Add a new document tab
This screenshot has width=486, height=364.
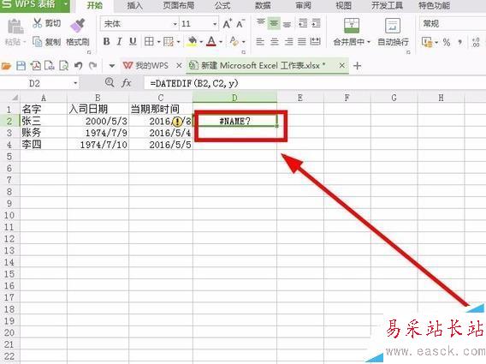(357, 66)
